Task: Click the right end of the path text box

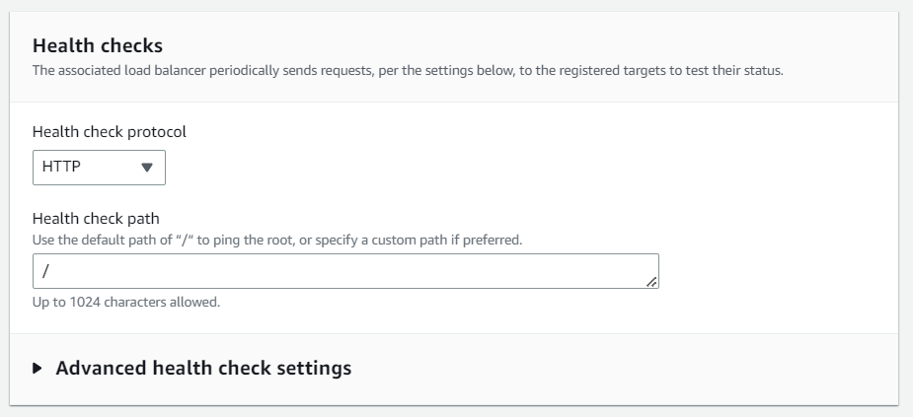Action: pos(632,270)
